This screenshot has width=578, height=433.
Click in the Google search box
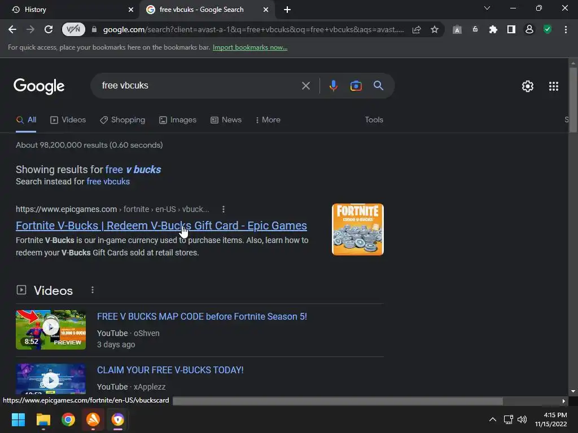point(199,86)
